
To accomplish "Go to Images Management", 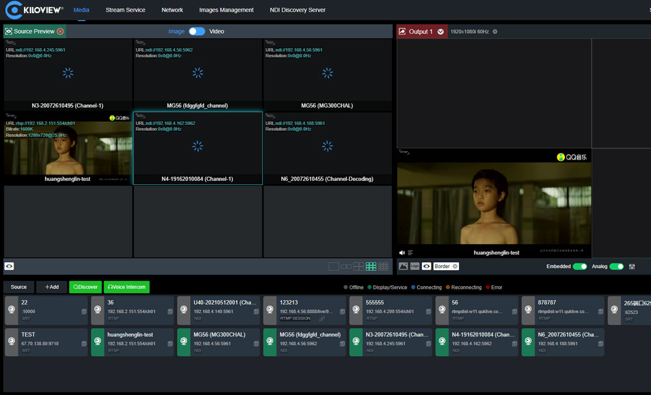I will pos(227,10).
